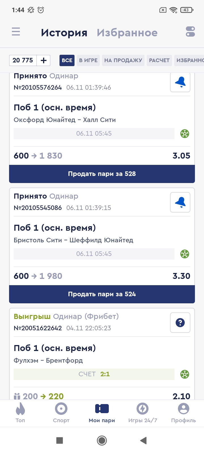This screenshot has height=454, width=204.
Task: Go to Спорт section
Action: [x=61, y=413]
